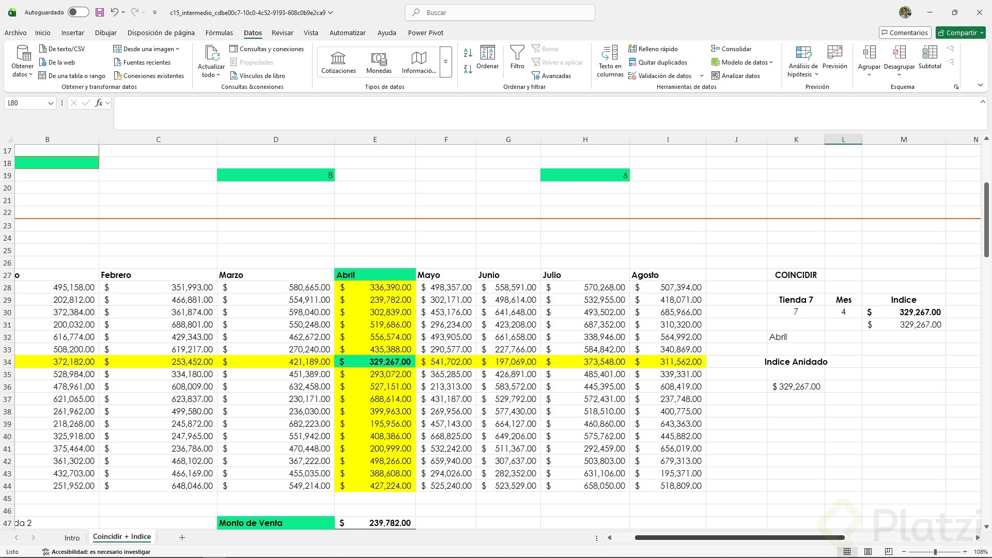992x558 pixels.
Task: Switch to Page Break Preview view
Action: (x=889, y=552)
